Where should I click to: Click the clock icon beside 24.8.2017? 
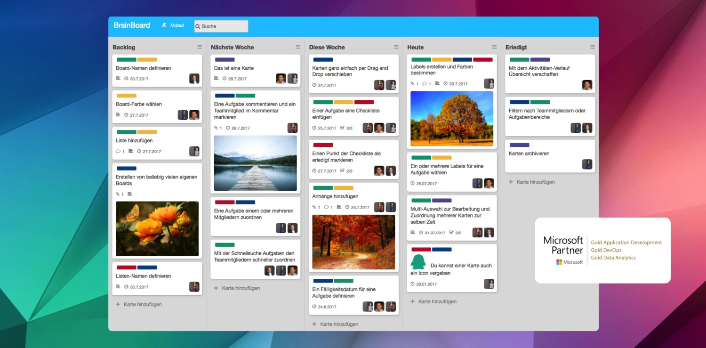click(x=314, y=307)
